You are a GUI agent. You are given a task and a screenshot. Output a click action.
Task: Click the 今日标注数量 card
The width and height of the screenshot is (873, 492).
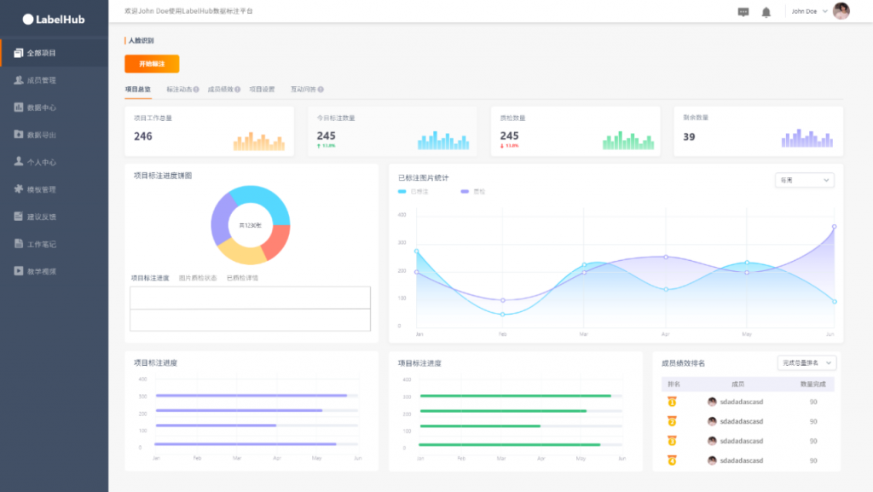392,131
